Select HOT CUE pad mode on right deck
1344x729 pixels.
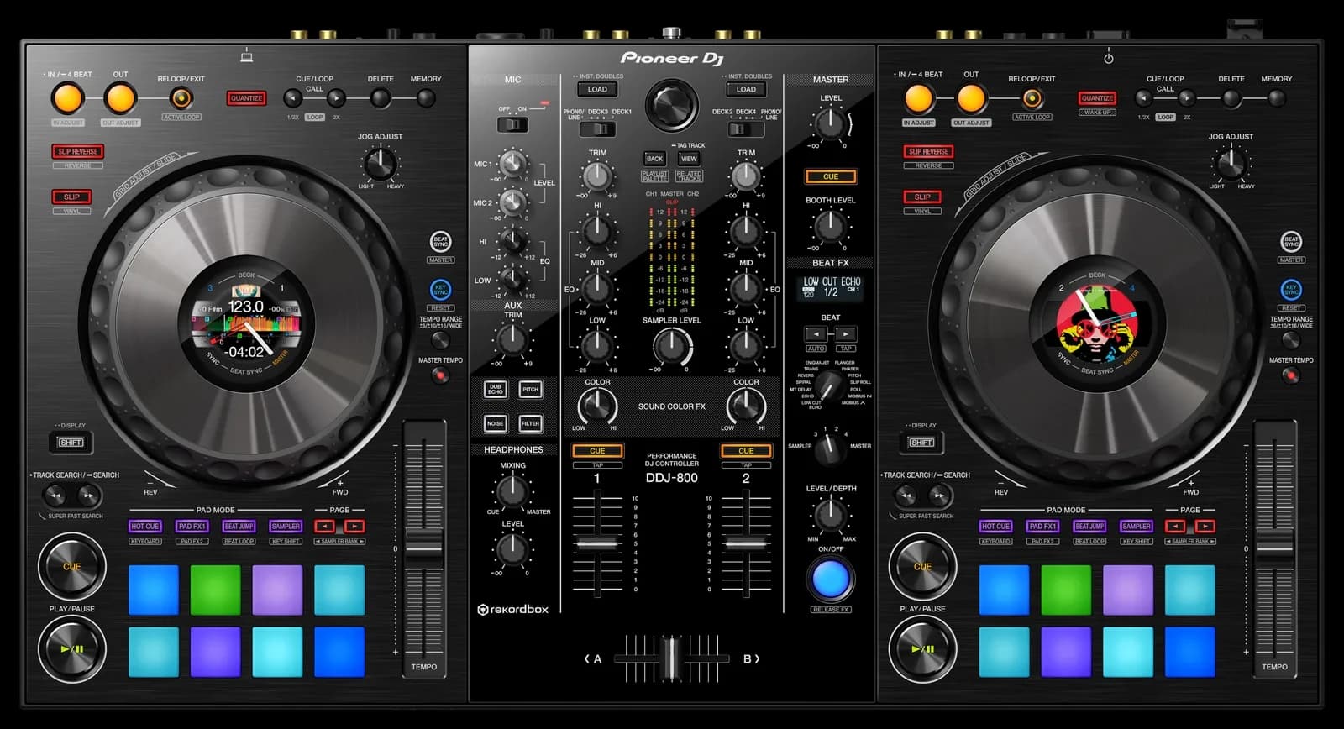pyautogui.click(x=996, y=527)
